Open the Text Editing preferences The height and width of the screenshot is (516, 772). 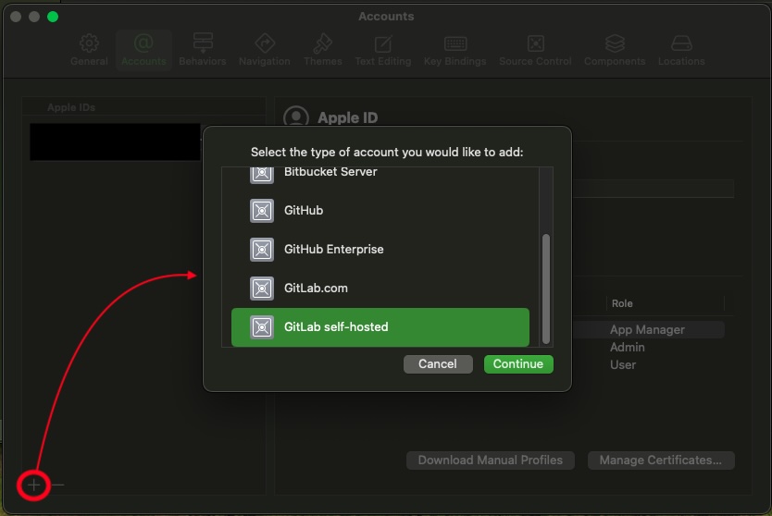coord(382,50)
